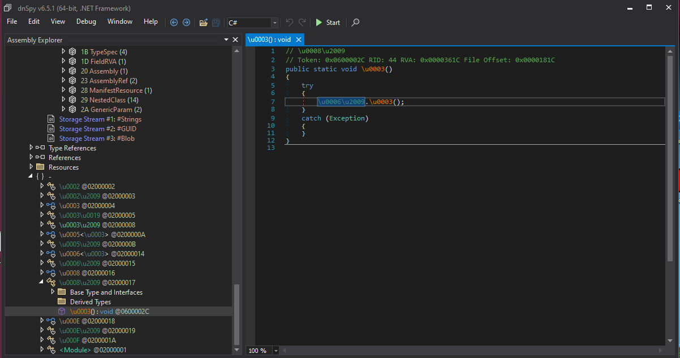680x358 pixels.
Task: Close the \u0003() : void tab
Action: pyautogui.click(x=298, y=39)
